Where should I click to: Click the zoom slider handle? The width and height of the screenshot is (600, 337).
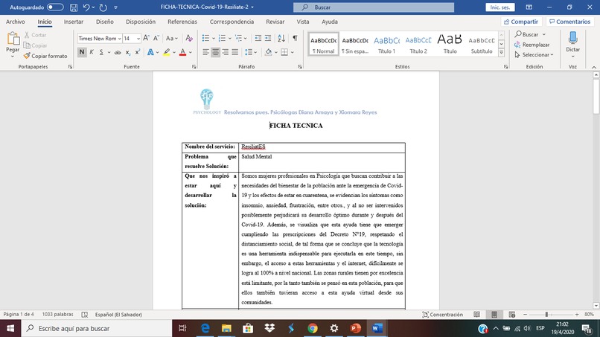click(x=546, y=315)
